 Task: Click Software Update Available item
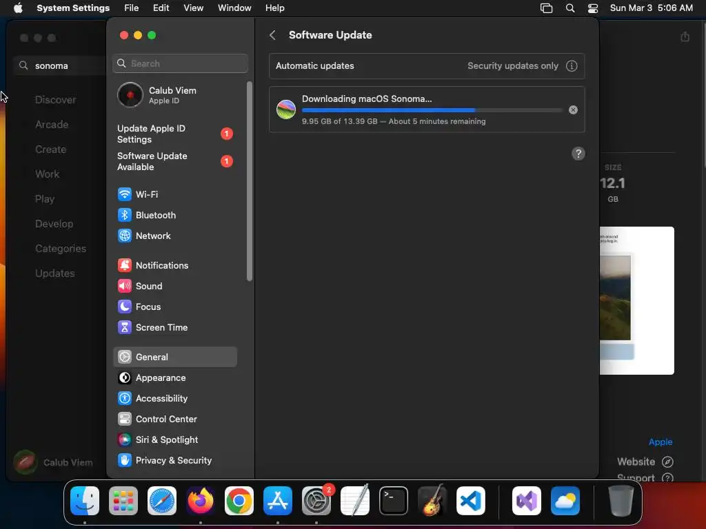click(174, 161)
